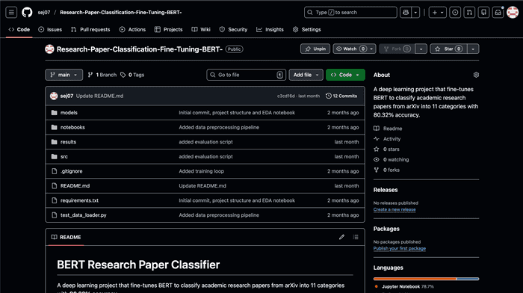Switch to the Pull requests tab

90,29
